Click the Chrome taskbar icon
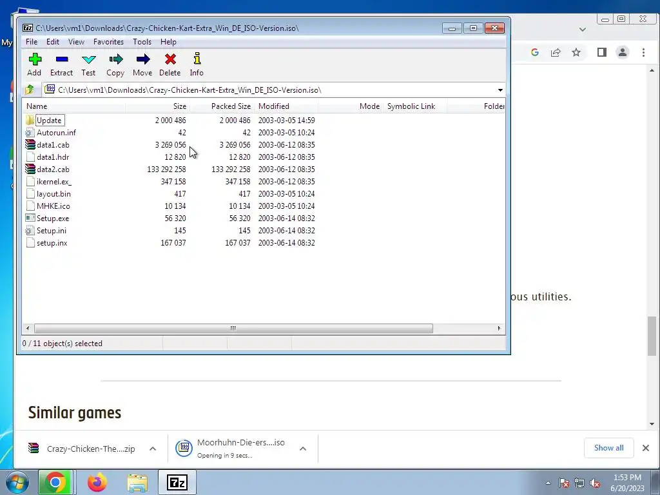Screen dimensions: 660x495 [x=55, y=482]
